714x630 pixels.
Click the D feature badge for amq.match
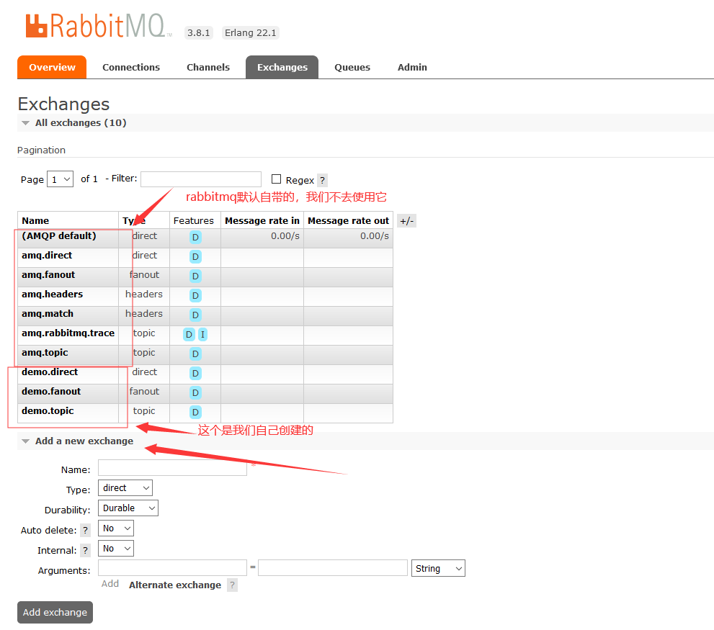[195, 315]
